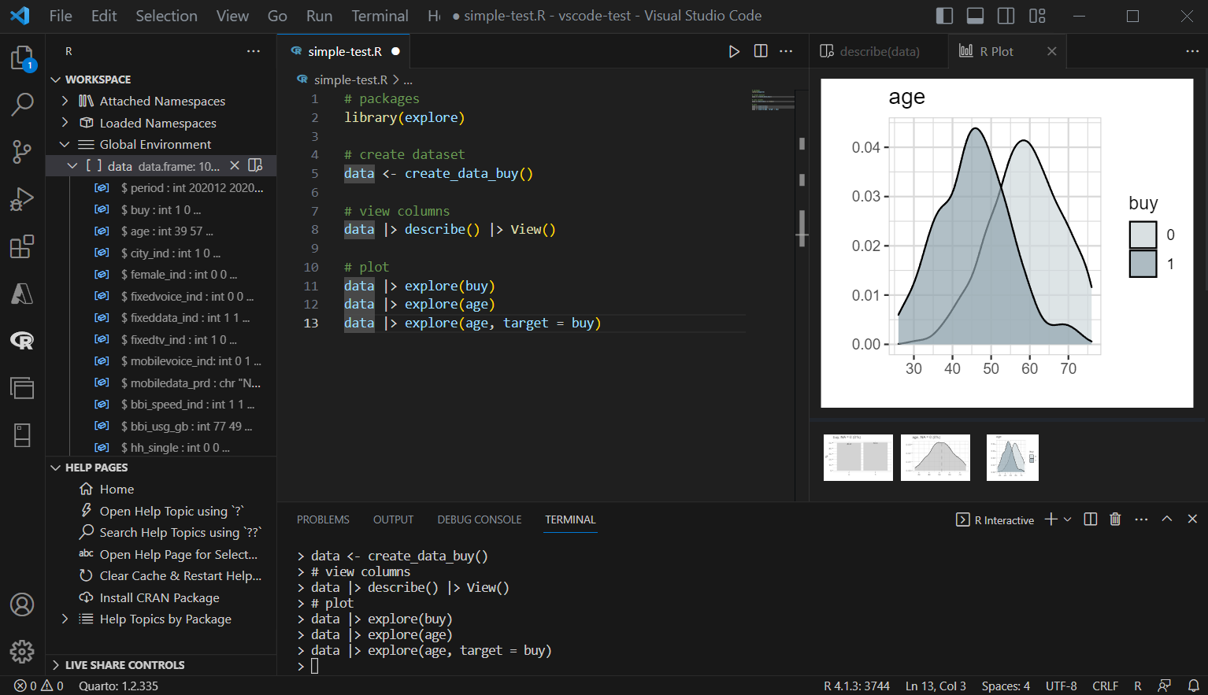Click Clear Cache & Restart Help

(180, 575)
